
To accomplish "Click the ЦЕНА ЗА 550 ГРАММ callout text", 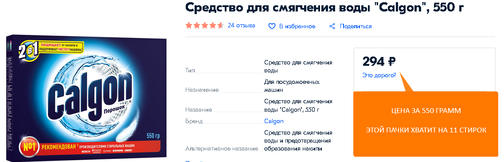I will 426,111.
